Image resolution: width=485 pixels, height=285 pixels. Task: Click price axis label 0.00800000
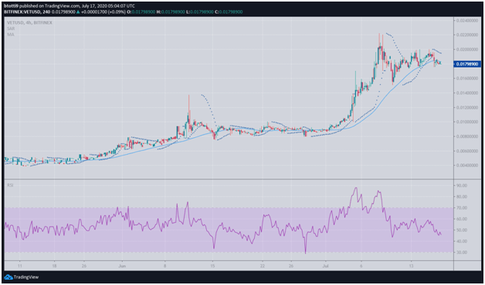tap(467, 136)
